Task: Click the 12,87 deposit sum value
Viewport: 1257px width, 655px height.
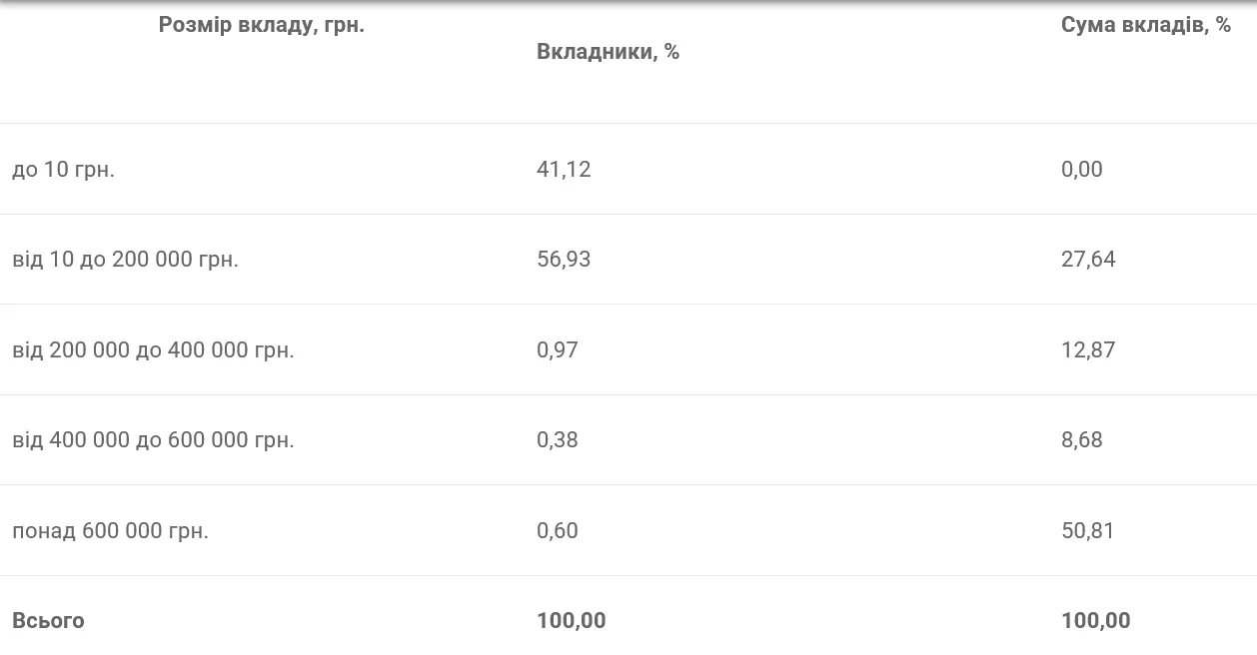Action: (x=1088, y=350)
